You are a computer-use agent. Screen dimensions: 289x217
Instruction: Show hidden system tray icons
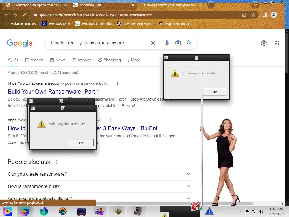click(x=240, y=212)
